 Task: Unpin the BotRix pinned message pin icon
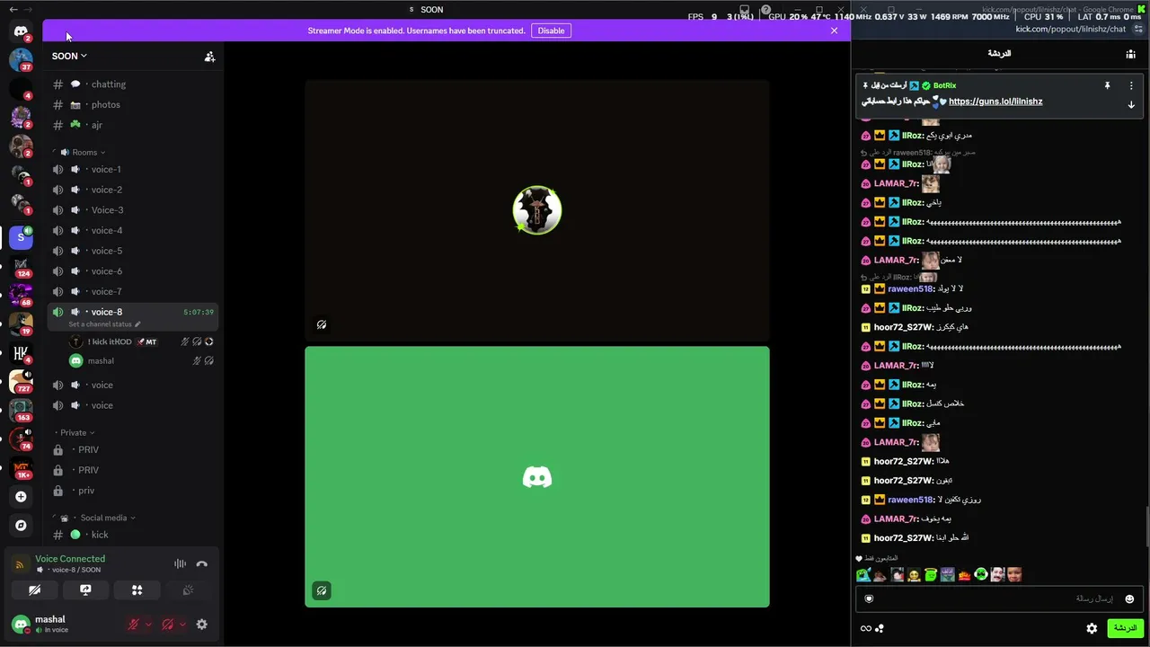coord(1107,85)
